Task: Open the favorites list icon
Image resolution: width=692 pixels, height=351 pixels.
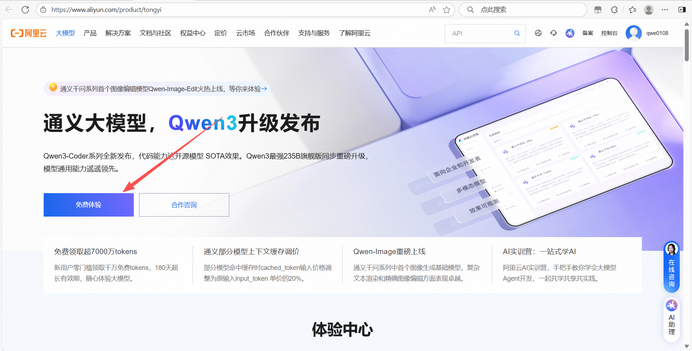Action: pyautogui.click(x=633, y=10)
